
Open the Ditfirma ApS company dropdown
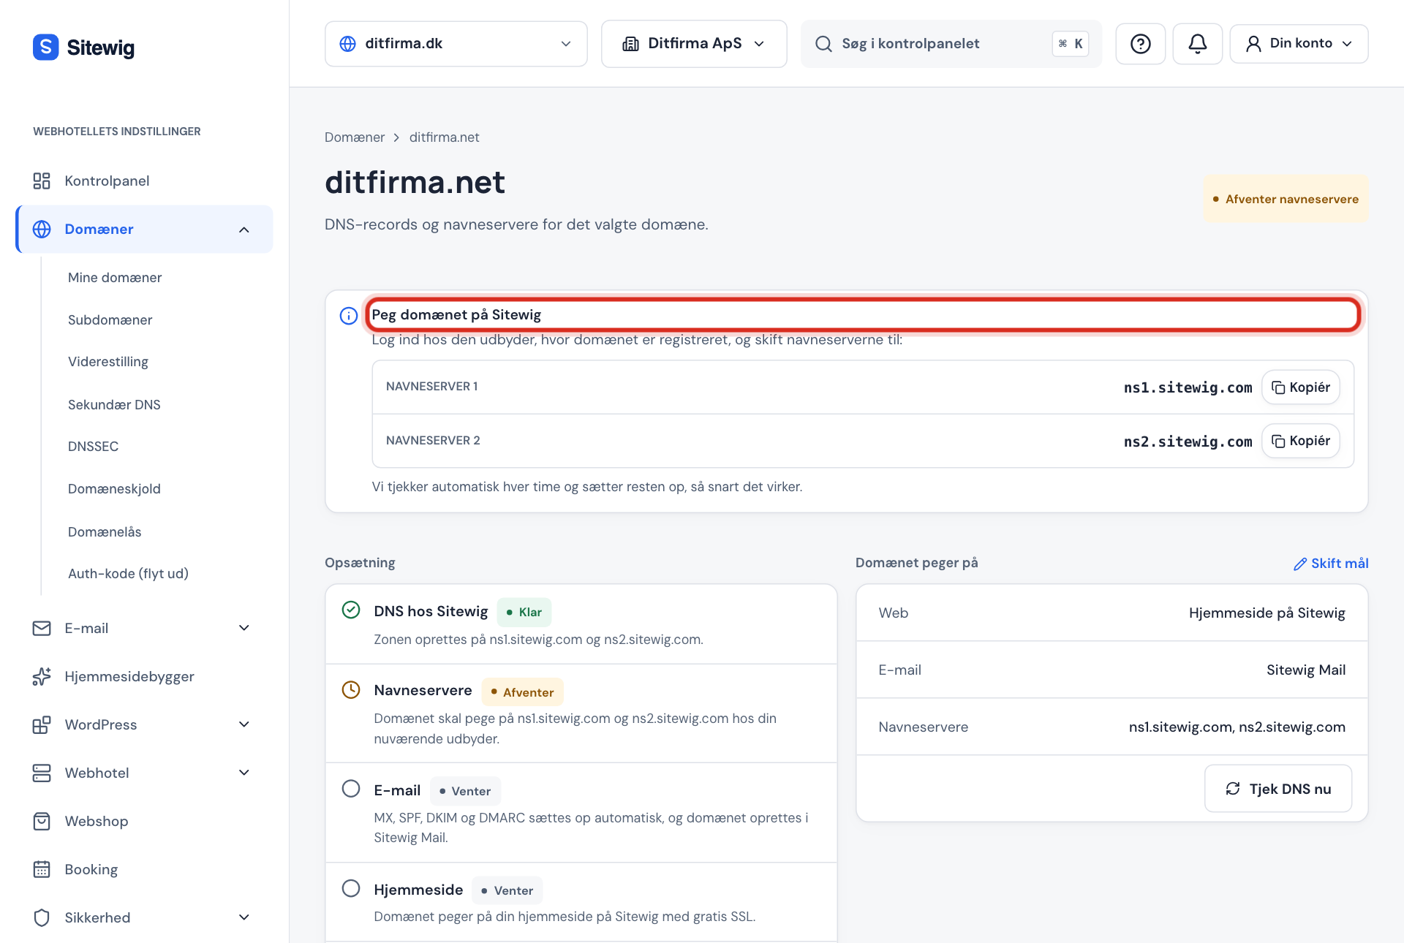[693, 44]
